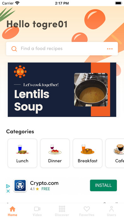
Task: Select the Breakfast pancakes icon
Action: click(x=88, y=150)
